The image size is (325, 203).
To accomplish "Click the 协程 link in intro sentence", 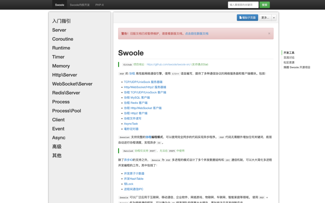I will point(132,74).
